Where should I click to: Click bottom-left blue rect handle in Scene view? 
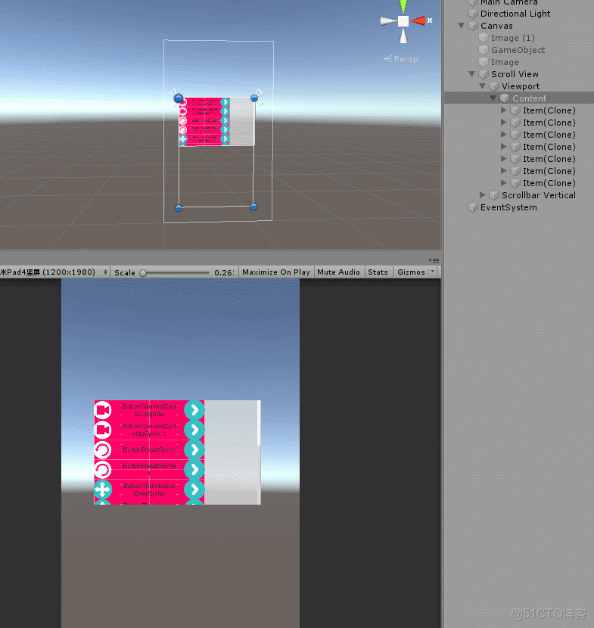pyautogui.click(x=179, y=208)
